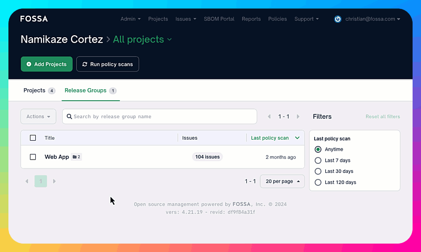Screen dimensions: 421x252
Task: Click Run policy scans button
Action: [107, 64]
